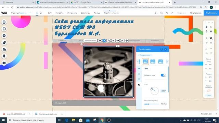Screen dimensions: 219x123
Task: Open animation icon in photo toolbar
Action: pos(118,41)
